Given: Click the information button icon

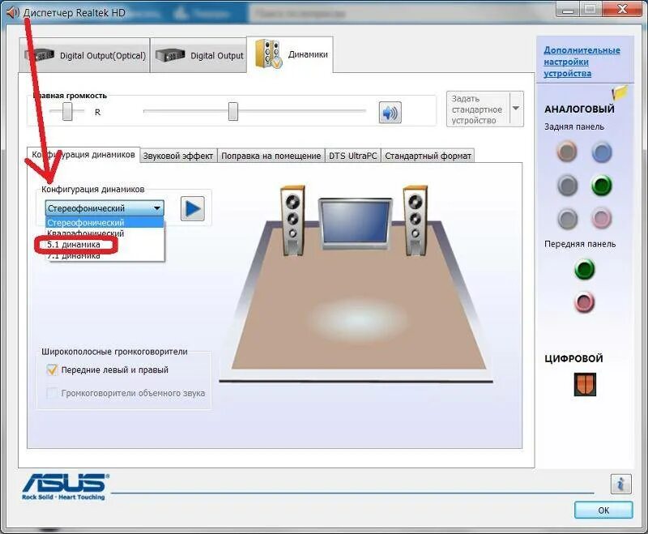Looking at the screenshot, I should pos(620,484).
